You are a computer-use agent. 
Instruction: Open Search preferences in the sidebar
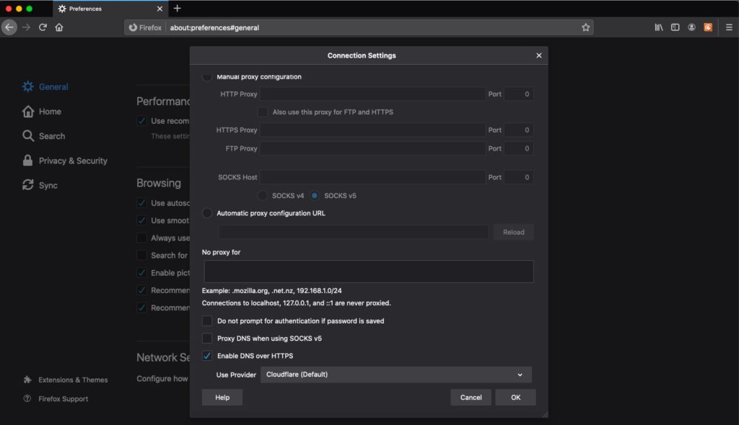coord(52,135)
